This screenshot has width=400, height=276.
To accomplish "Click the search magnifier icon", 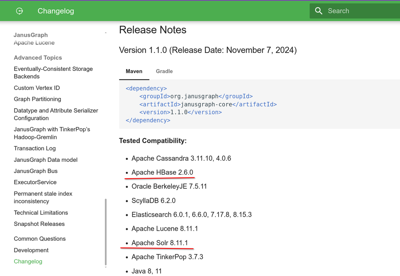I will [x=319, y=11].
